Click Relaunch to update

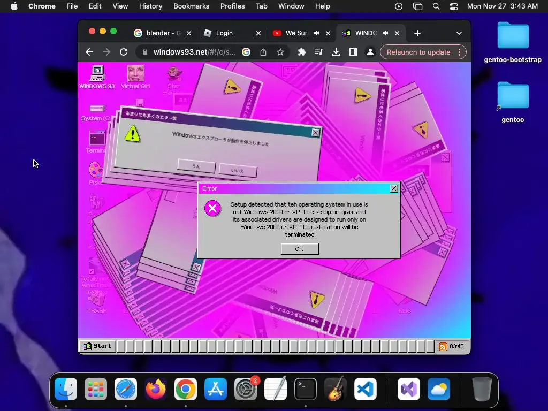pos(418,52)
